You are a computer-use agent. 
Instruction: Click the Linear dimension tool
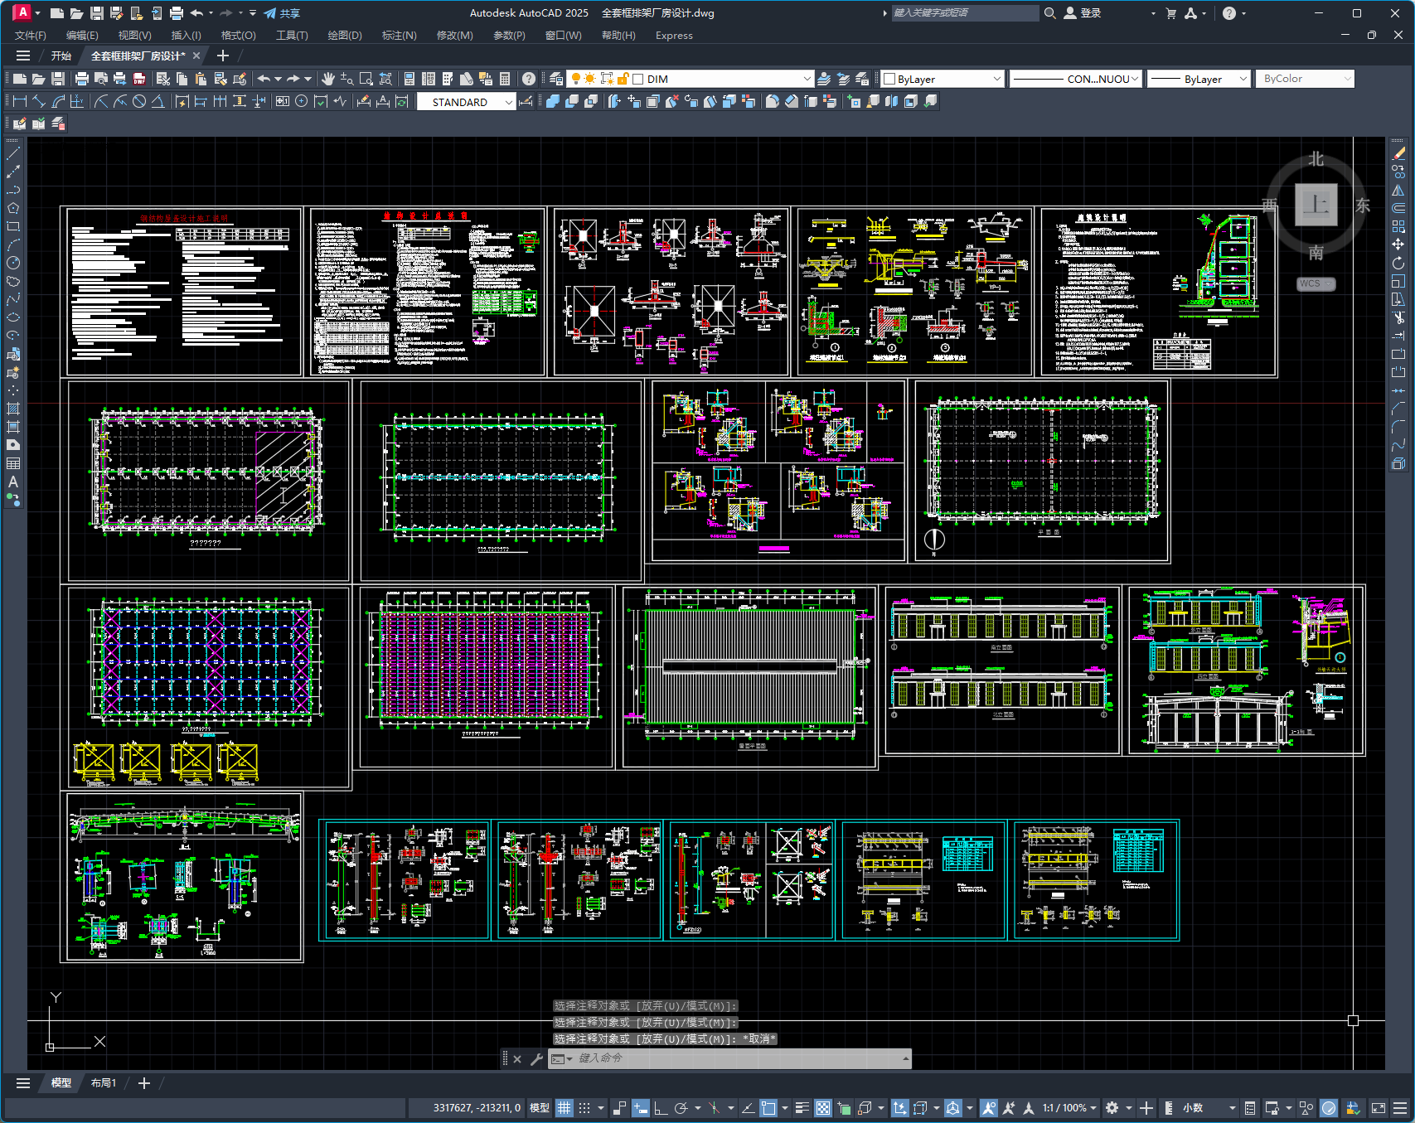pos(20,101)
